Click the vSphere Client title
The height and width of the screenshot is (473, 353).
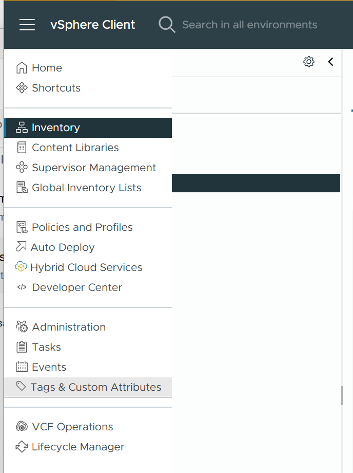click(93, 25)
